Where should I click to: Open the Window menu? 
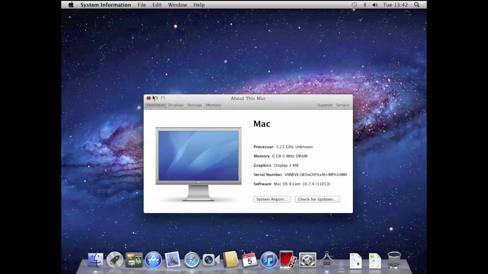[x=178, y=5]
